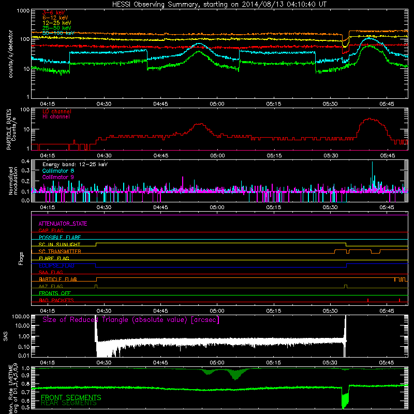Image resolution: width=414 pixels, height=414 pixels.
Task: Click the ATTENUATOR_STATE flag label
Action: coord(63,224)
